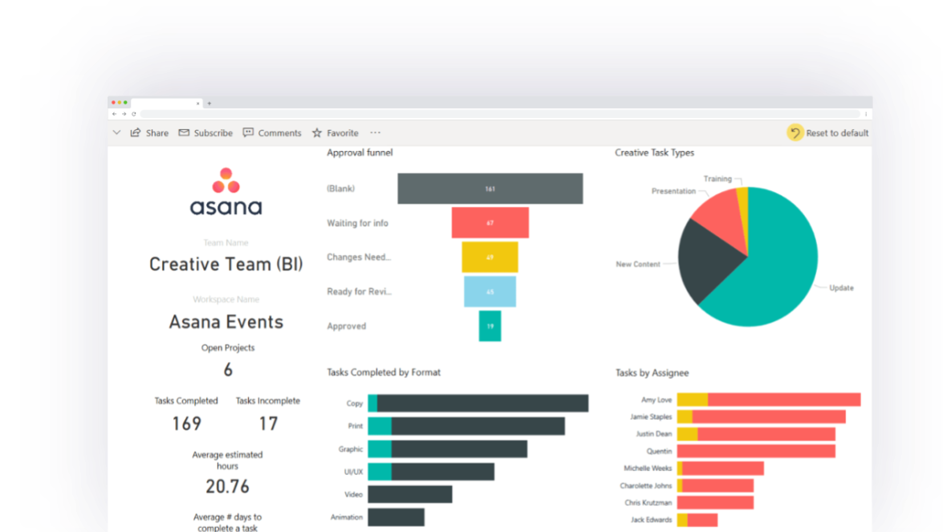Image resolution: width=943 pixels, height=532 pixels.
Task: Click the Tasks Incomplete value 17
Action: coord(268,424)
